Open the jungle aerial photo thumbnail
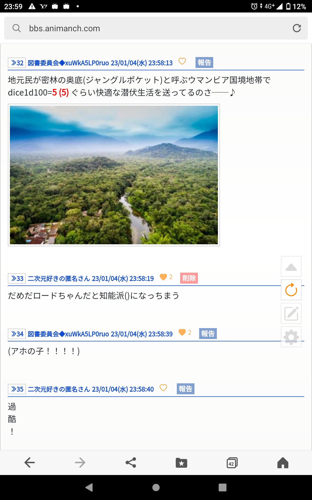This screenshot has height=500, width=312. tap(114, 175)
